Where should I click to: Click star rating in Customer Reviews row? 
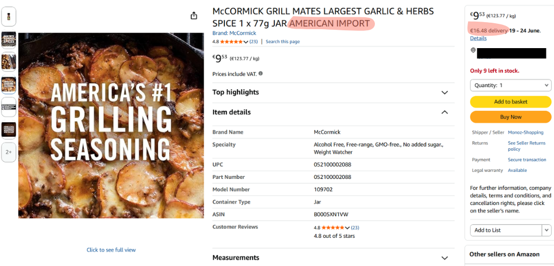click(x=333, y=228)
